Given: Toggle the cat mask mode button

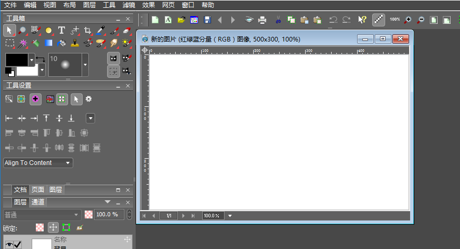Looking at the screenshot, I should [113, 58].
